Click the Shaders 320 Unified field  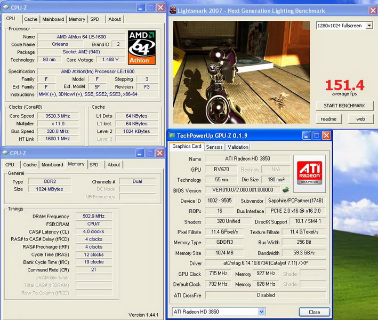point(229,221)
